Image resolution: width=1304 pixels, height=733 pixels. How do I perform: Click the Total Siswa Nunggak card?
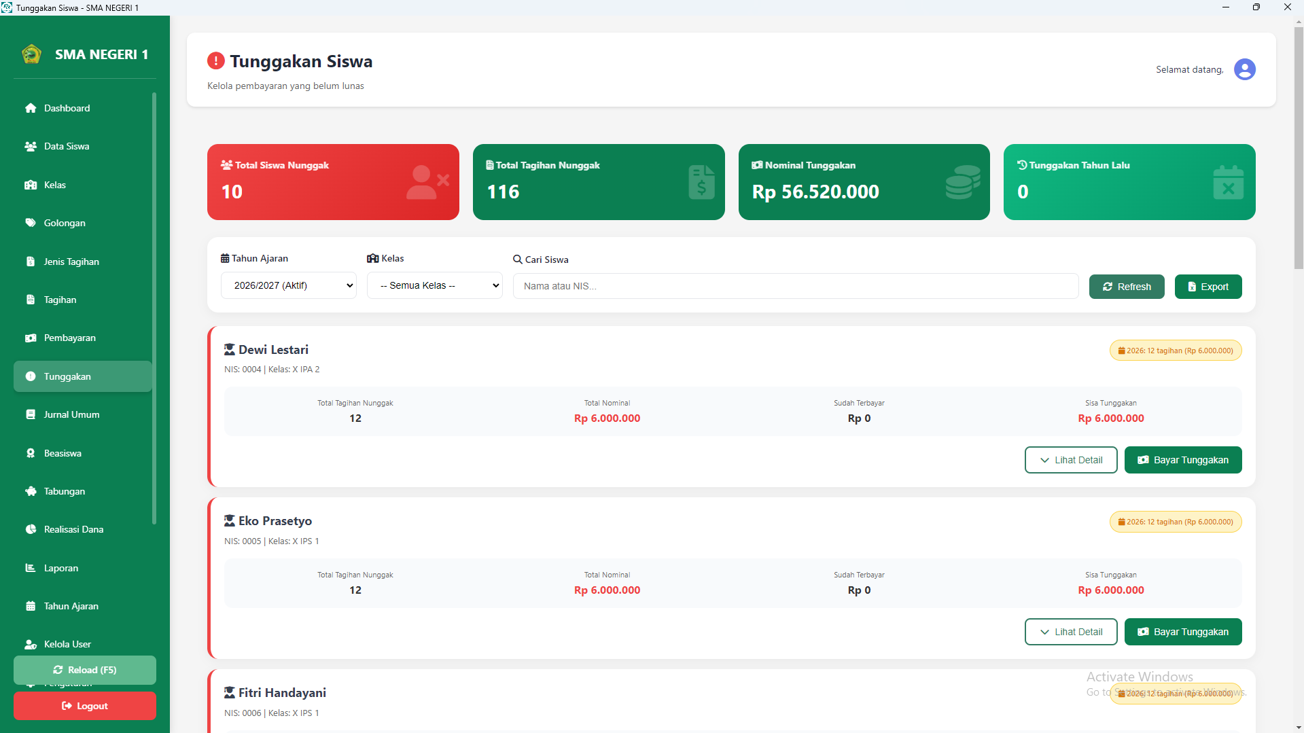tap(333, 182)
